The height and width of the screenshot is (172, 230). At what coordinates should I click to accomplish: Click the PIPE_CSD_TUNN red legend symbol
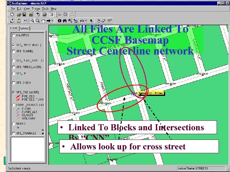coord(18,100)
